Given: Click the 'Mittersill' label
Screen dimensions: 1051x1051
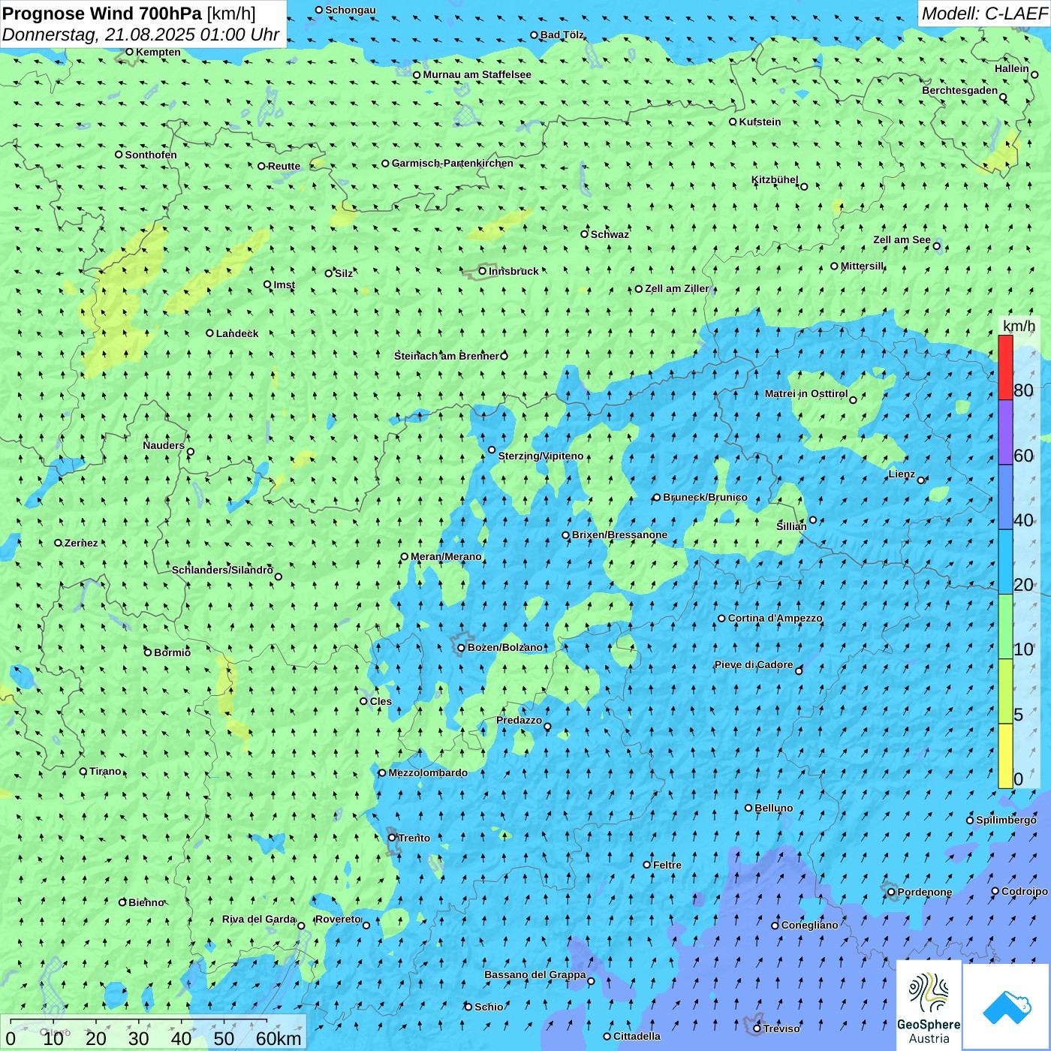Looking at the screenshot, I should [x=863, y=266].
